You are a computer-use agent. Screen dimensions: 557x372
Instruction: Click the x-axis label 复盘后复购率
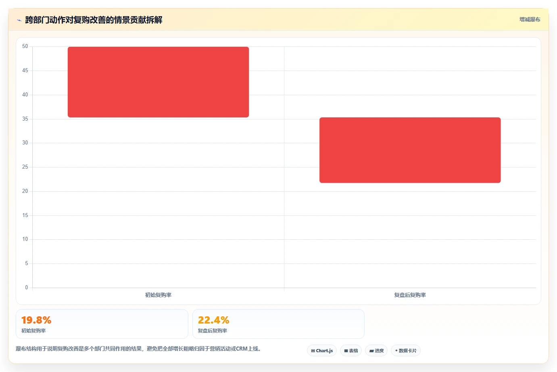coord(410,295)
